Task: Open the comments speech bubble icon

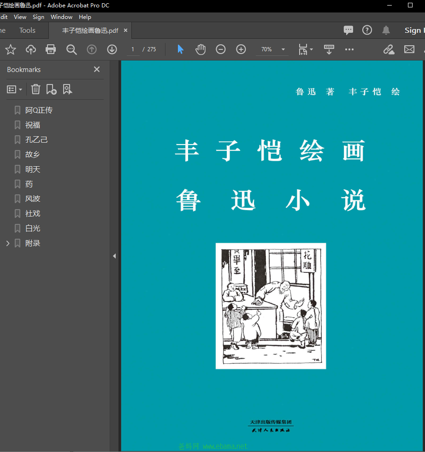Action: 348,30
